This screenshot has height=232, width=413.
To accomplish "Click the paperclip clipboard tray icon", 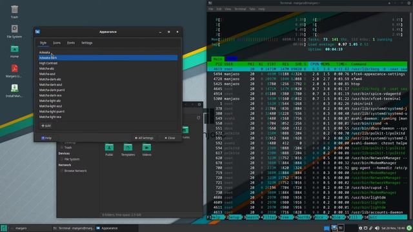I will click(371, 228).
